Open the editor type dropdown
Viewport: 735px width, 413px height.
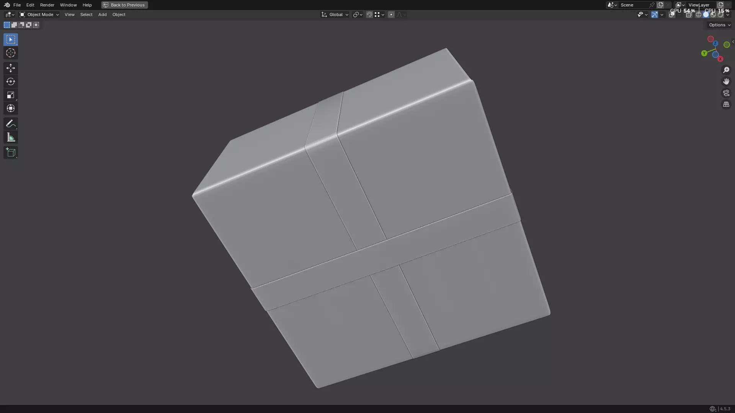(x=10, y=15)
